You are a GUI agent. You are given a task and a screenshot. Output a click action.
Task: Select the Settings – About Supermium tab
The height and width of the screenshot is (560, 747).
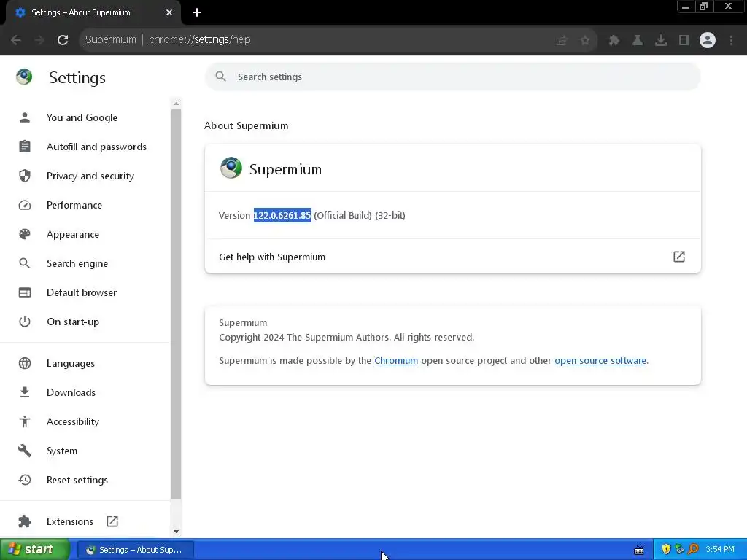pyautogui.click(x=93, y=13)
